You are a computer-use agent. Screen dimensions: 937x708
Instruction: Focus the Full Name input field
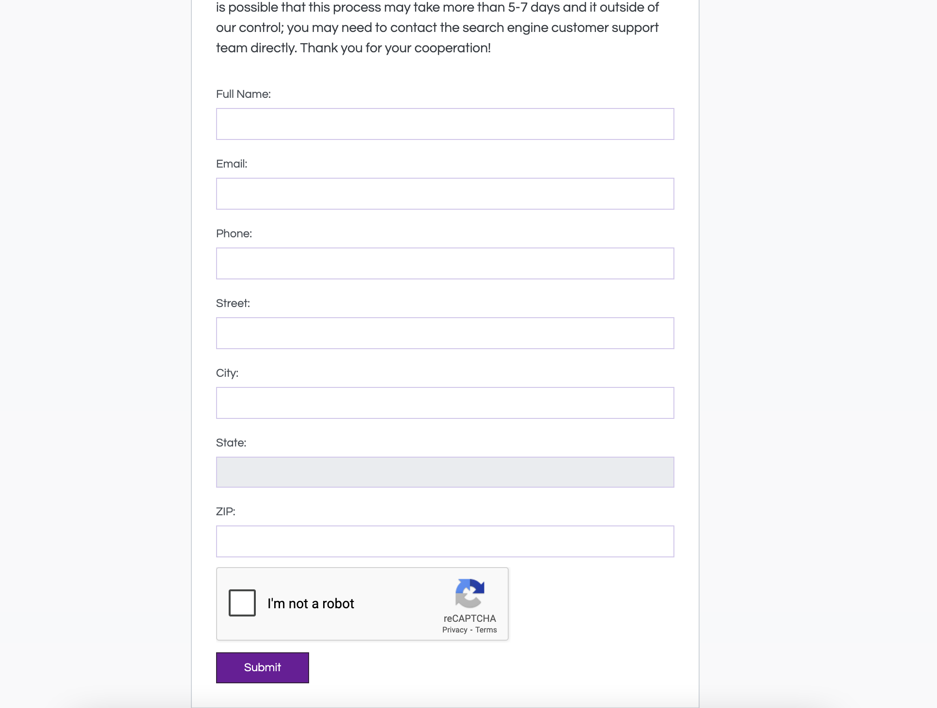[445, 124]
